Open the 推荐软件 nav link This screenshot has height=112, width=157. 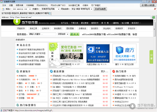[x=95, y=23]
